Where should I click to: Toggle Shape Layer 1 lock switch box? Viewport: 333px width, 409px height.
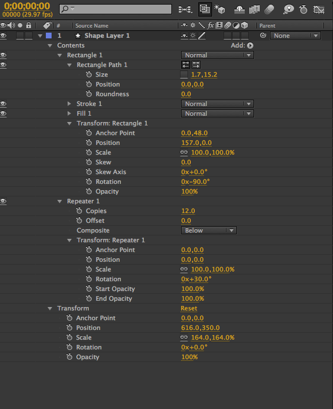pos(29,36)
